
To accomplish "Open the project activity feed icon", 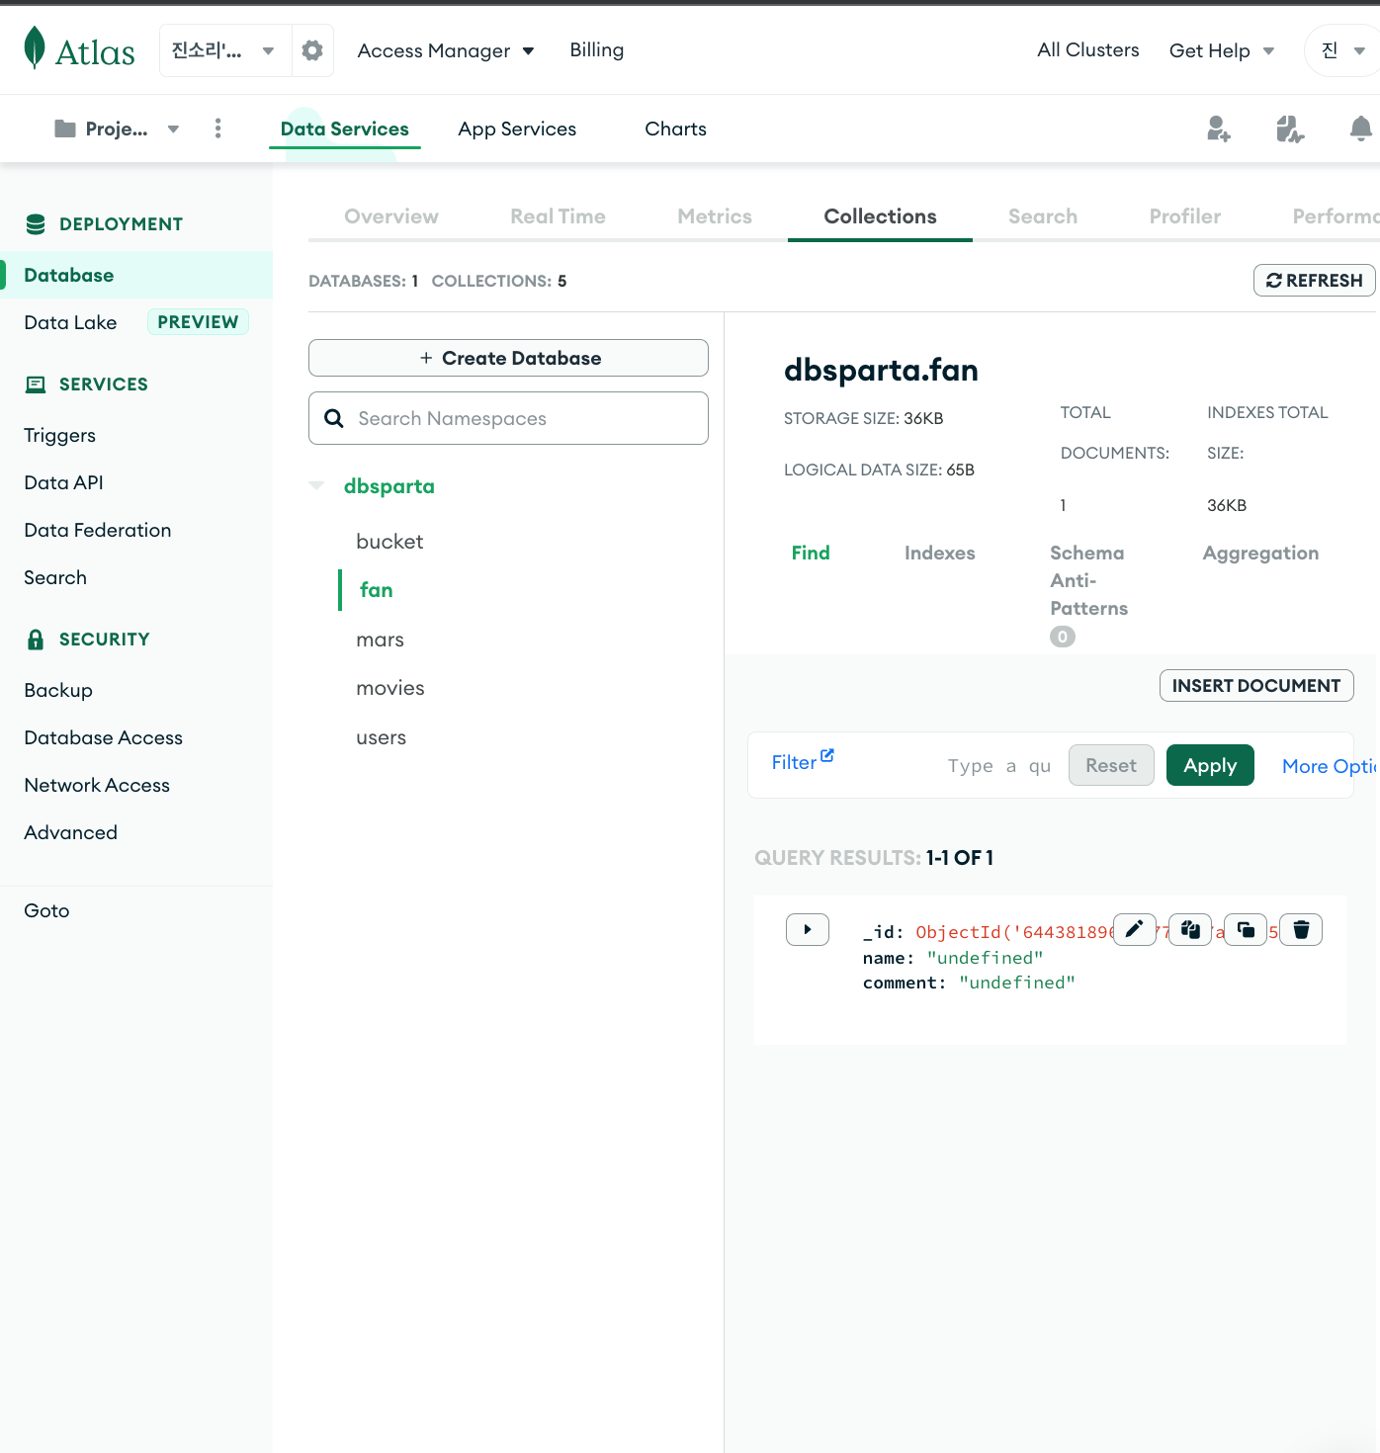I will (x=1290, y=128).
